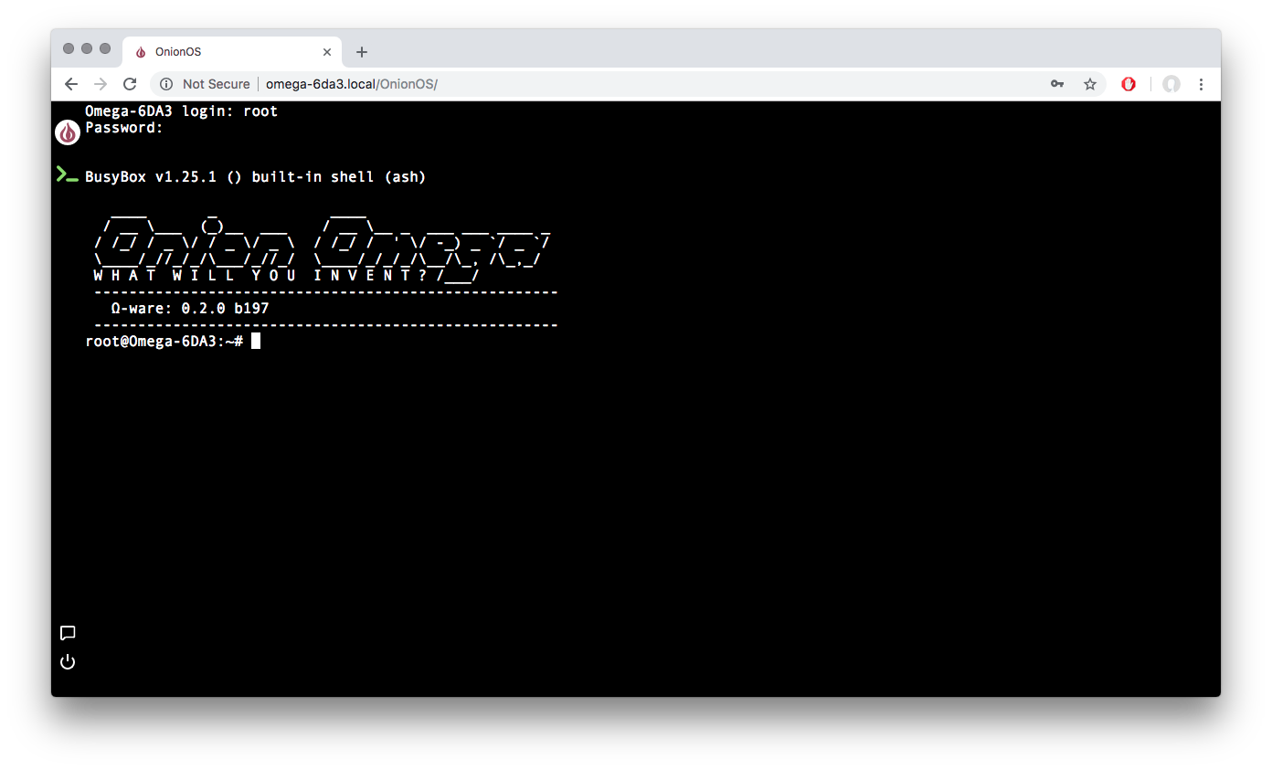Screen dimensions: 1272x770
Task: Click the Onion flame logo in sidebar
Action: [68, 132]
